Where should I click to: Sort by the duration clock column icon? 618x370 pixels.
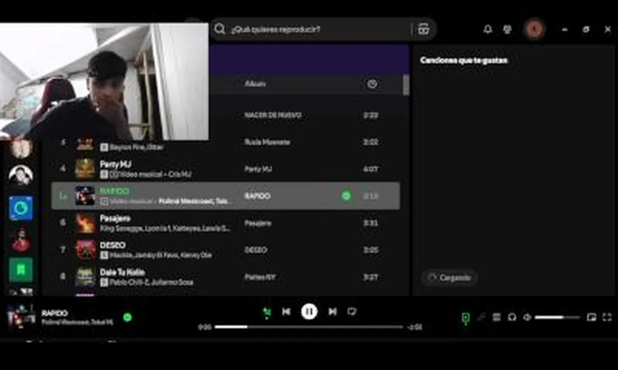[x=372, y=84]
